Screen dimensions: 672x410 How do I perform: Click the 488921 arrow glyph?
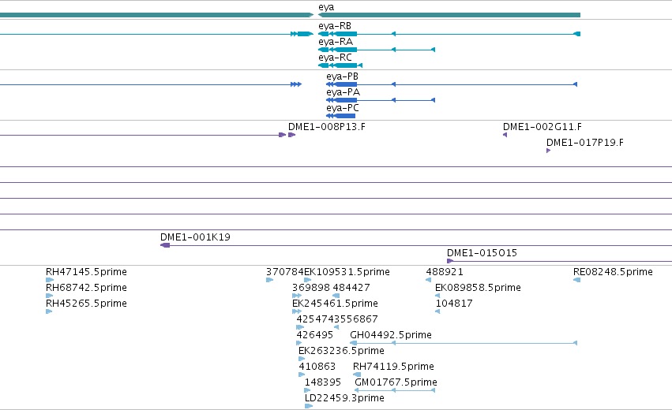coord(428,280)
